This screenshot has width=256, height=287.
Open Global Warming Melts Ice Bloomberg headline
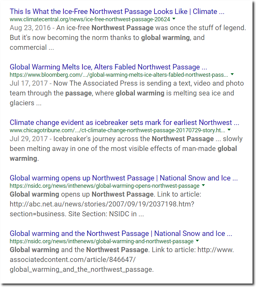click(108, 67)
